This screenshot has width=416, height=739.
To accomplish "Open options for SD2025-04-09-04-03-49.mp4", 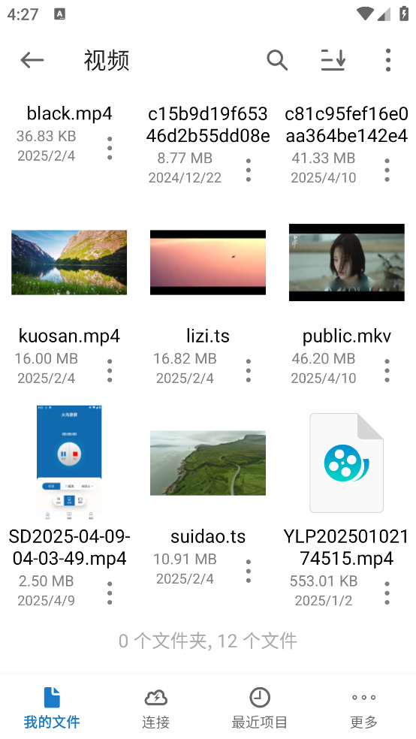I will tap(110, 593).
